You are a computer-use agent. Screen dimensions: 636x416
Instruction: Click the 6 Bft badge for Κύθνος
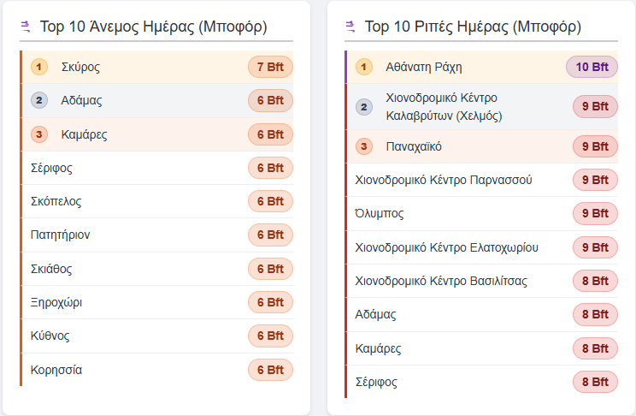(x=270, y=336)
